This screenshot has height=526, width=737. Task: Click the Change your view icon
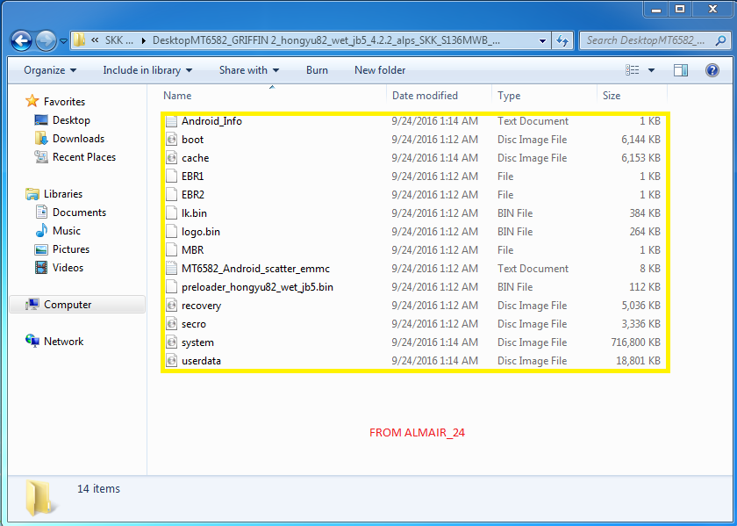pyautogui.click(x=633, y=70)
